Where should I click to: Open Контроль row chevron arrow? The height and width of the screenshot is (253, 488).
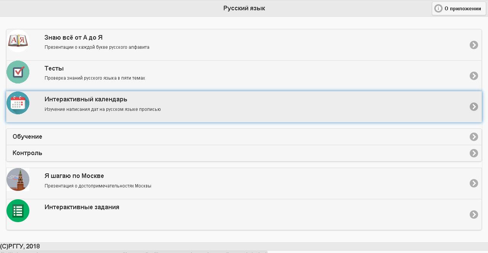coord(474,153)
